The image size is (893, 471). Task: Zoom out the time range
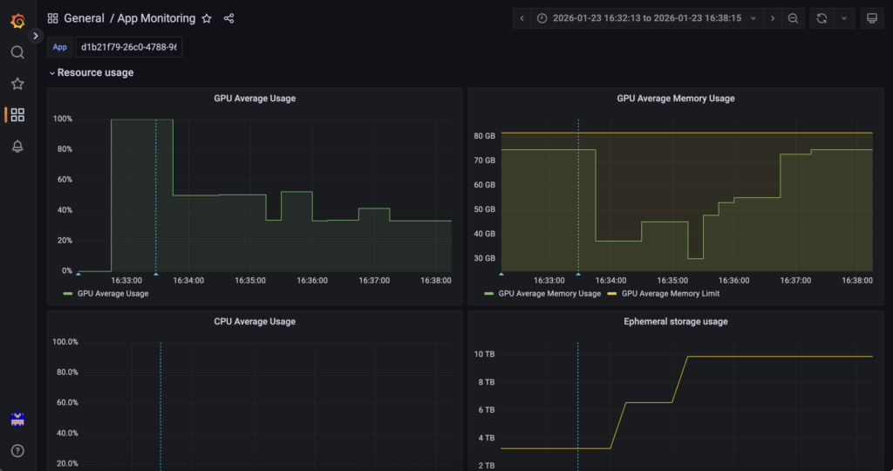[793, 18]
